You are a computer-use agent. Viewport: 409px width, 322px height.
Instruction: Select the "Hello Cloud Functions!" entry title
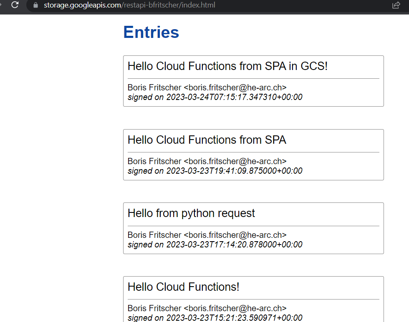click(184, 287)
